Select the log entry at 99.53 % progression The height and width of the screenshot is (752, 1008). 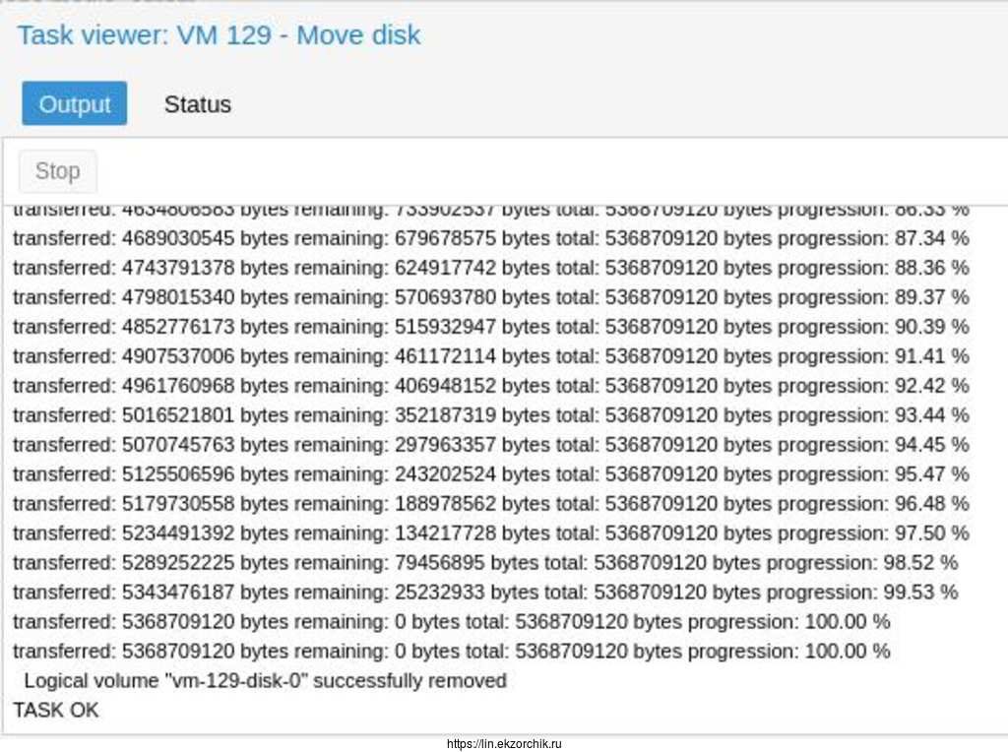coord(484,593)
